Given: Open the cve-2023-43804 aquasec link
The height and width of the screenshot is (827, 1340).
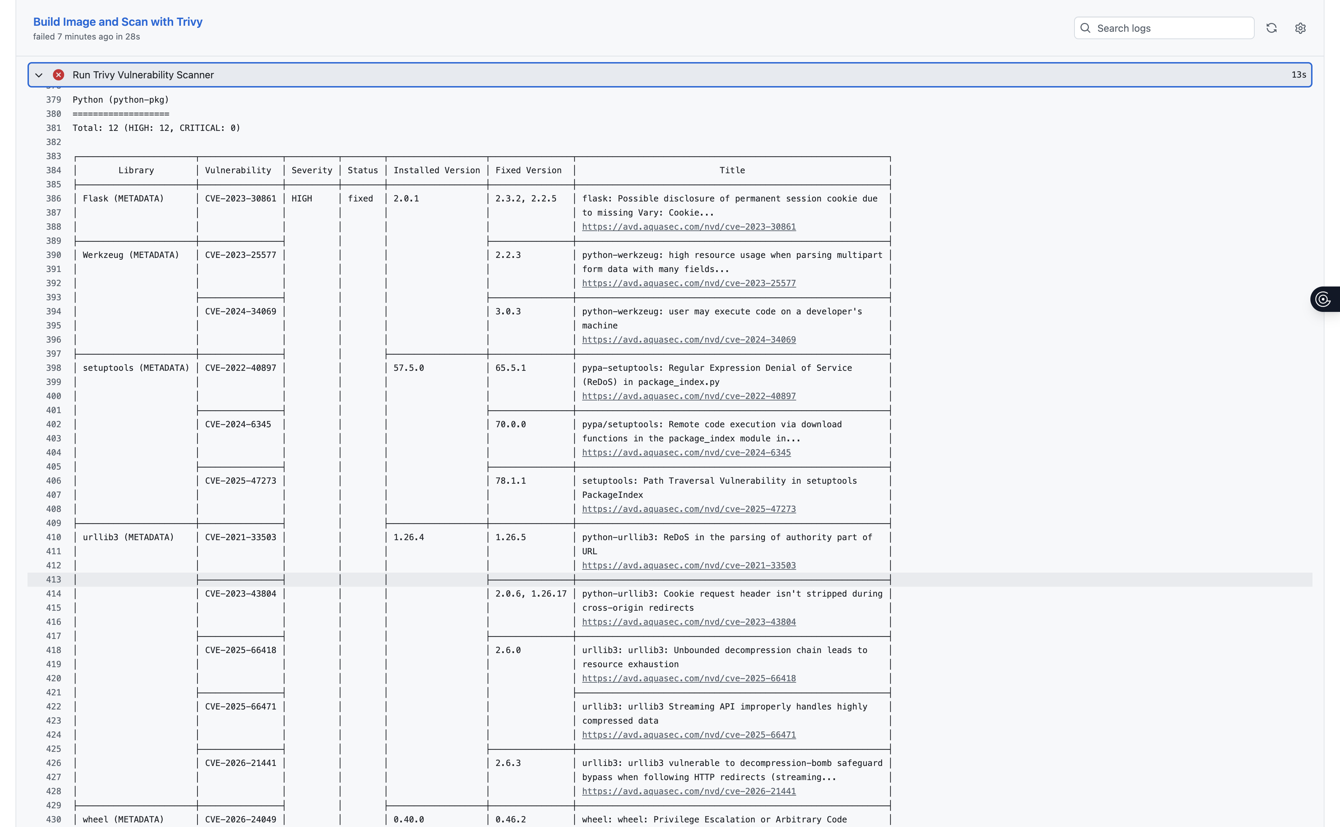Looking at the screenshot, I should (x=689, y=622).
